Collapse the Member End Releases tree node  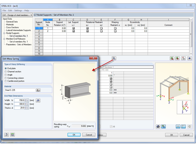(4, 39)
